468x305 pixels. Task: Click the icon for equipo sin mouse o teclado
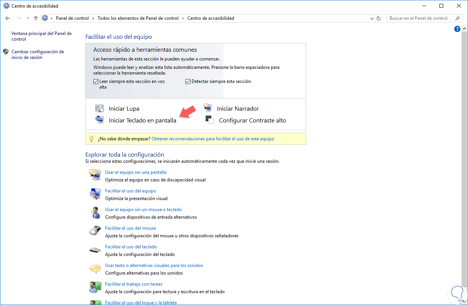pyautogui.click(x=95, y=213)
